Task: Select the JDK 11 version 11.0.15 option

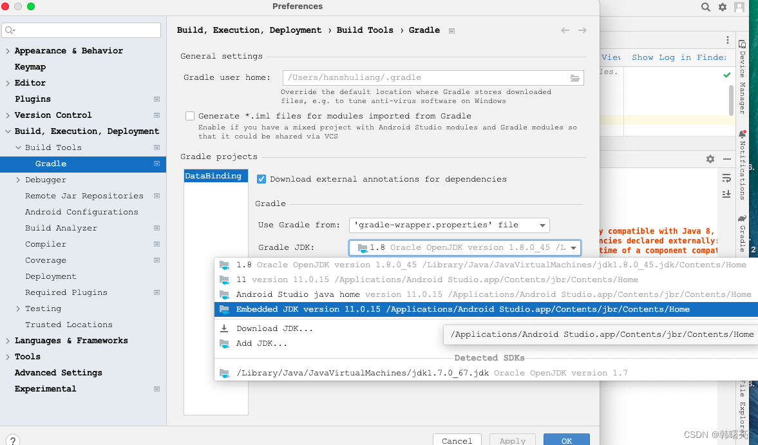Action: 486,279
